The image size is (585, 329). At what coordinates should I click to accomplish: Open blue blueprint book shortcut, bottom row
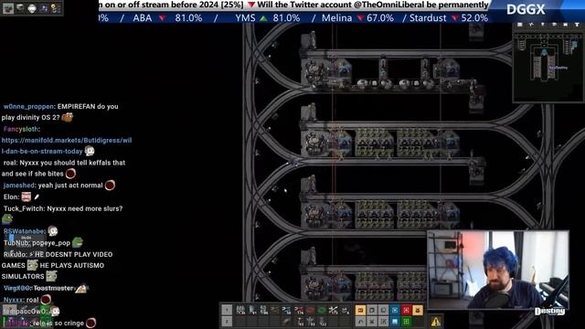[394, 322]
